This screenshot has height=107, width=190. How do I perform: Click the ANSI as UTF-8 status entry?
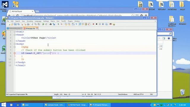point(138,94)
